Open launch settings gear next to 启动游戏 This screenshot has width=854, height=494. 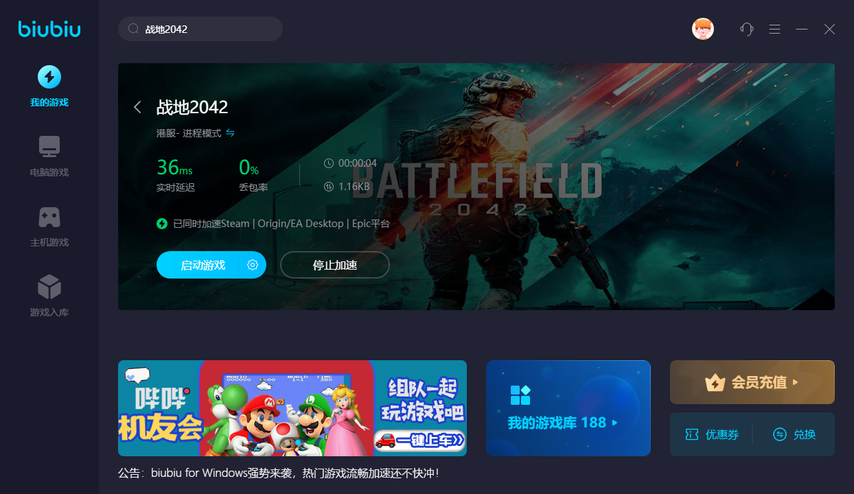(x=253, y=265)
